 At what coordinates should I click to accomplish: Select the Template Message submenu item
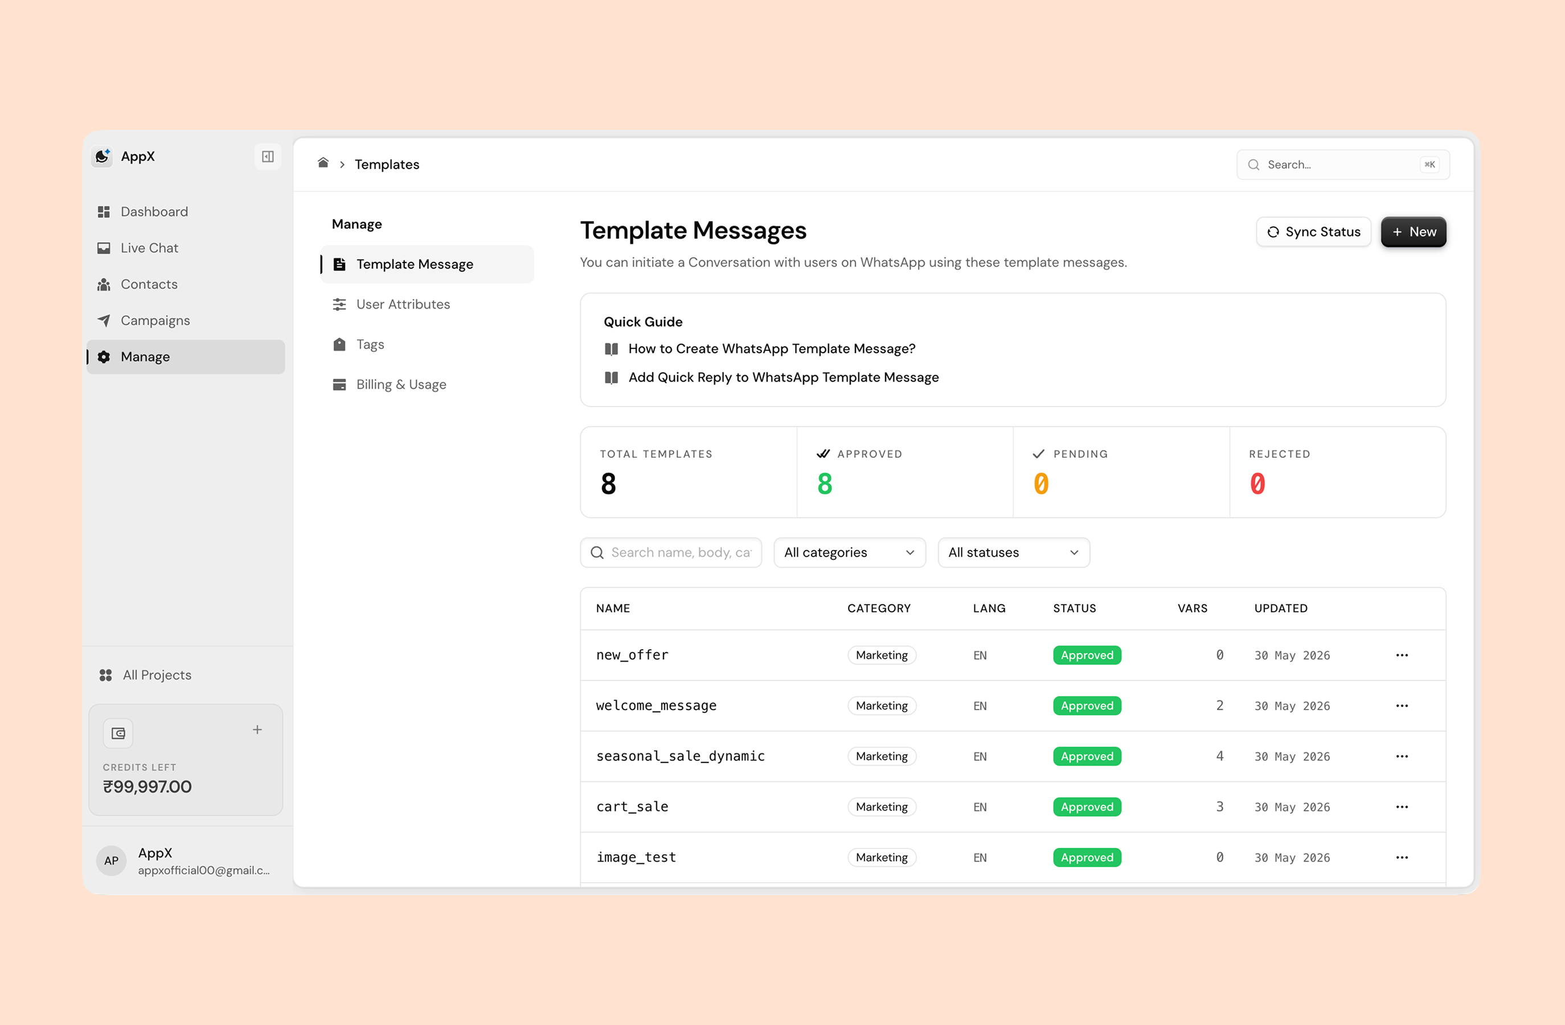coord(427,264)
